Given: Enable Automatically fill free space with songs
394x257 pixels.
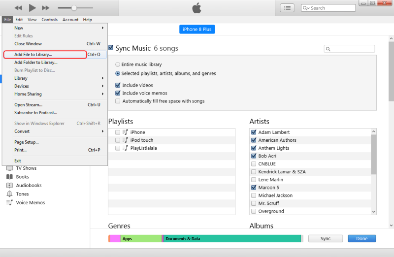Looking at the screenshot, I should (x=118, y=101).
